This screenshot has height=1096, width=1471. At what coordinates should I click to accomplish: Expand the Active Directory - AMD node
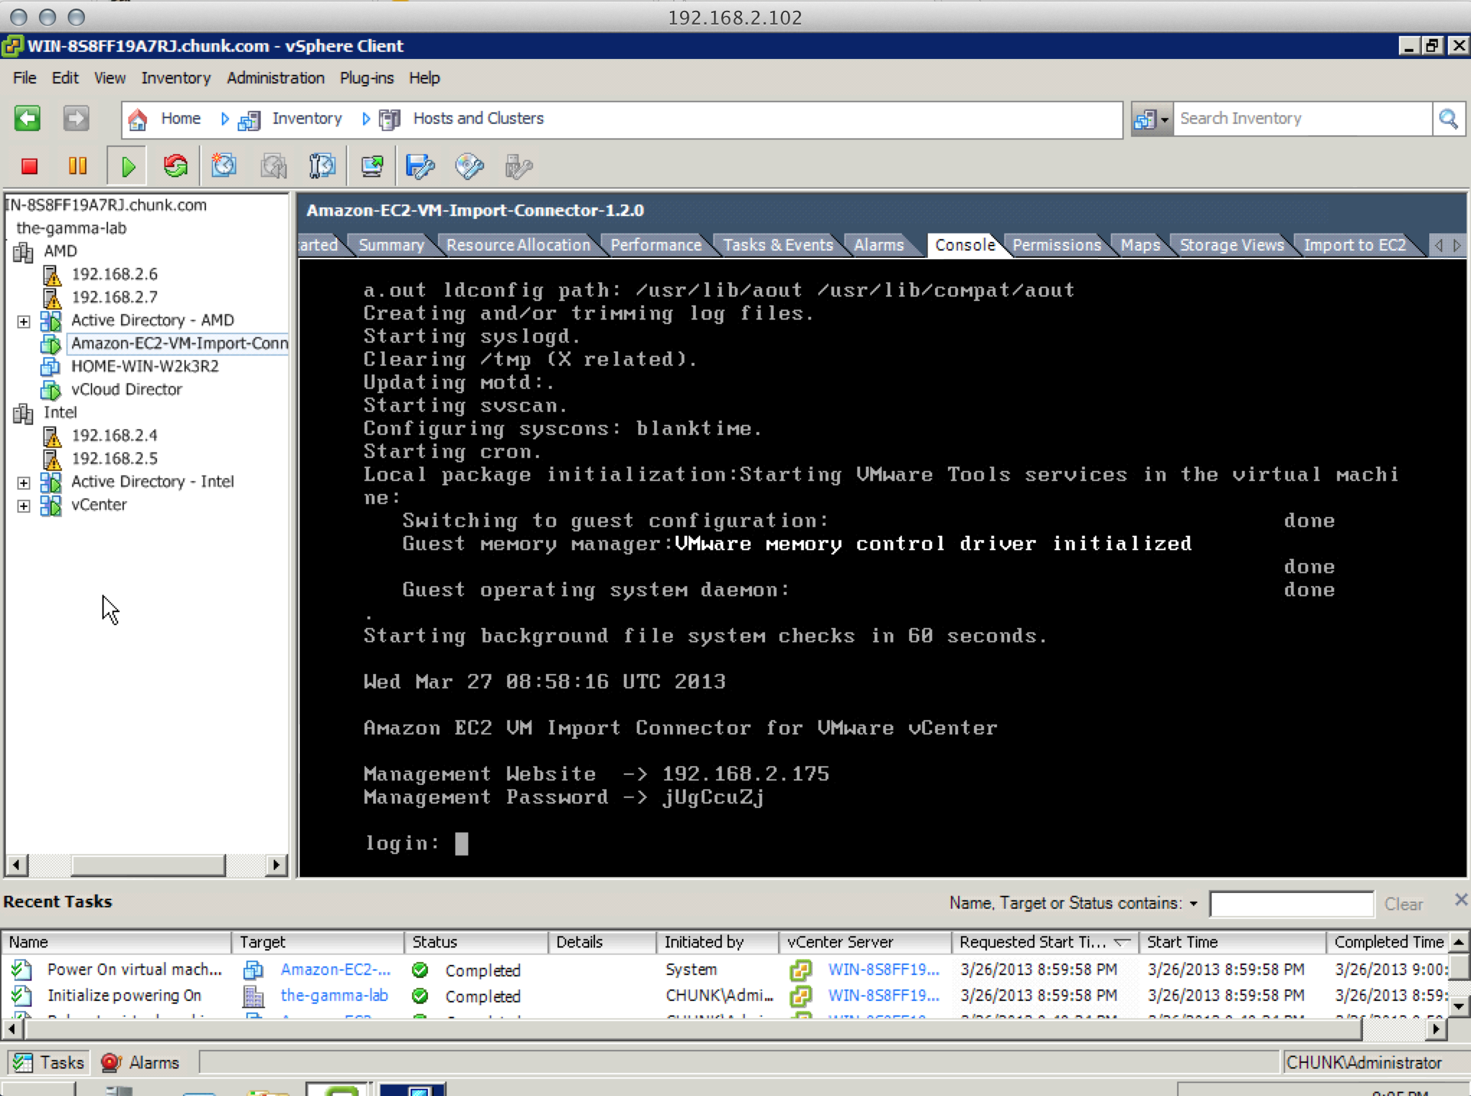pos(24,321)
